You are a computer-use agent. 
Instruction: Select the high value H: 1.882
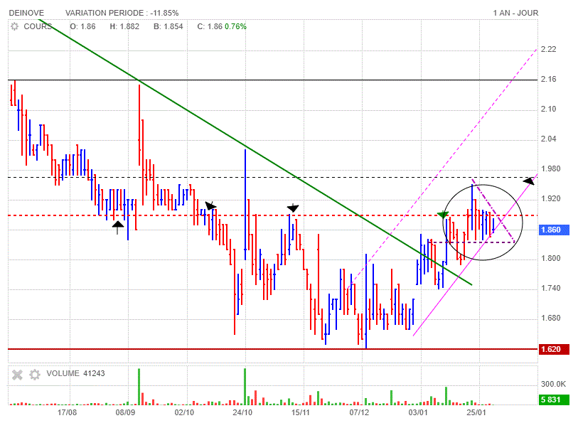(124, 26)
